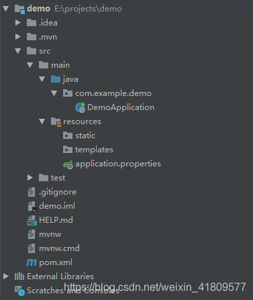Image resolution: width=253 pixels, height=300 pixels.
Task: Collapse the src folder arrow
Action: click(x=18, y=51)
